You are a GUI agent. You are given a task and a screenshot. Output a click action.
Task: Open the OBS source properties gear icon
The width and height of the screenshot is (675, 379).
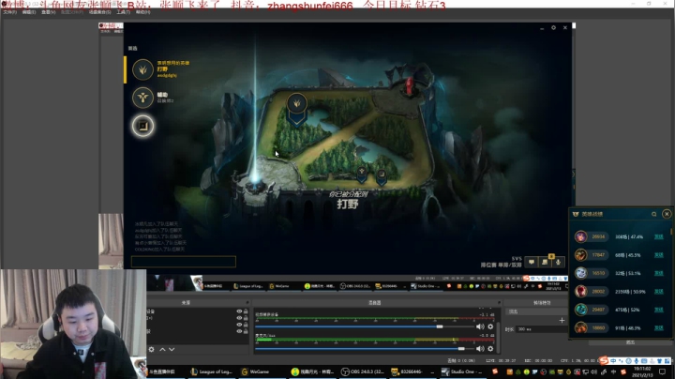point(152,349)
